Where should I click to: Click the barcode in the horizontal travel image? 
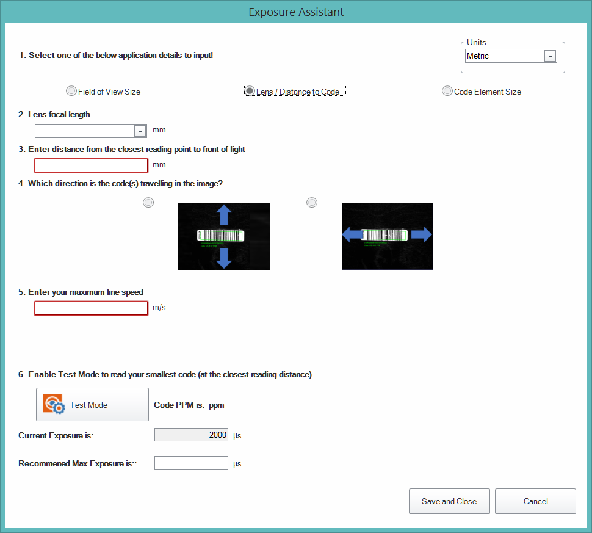384,235
